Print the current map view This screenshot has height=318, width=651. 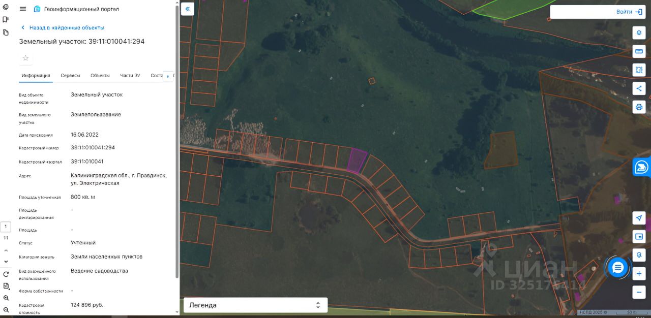(x=639, y=107)
